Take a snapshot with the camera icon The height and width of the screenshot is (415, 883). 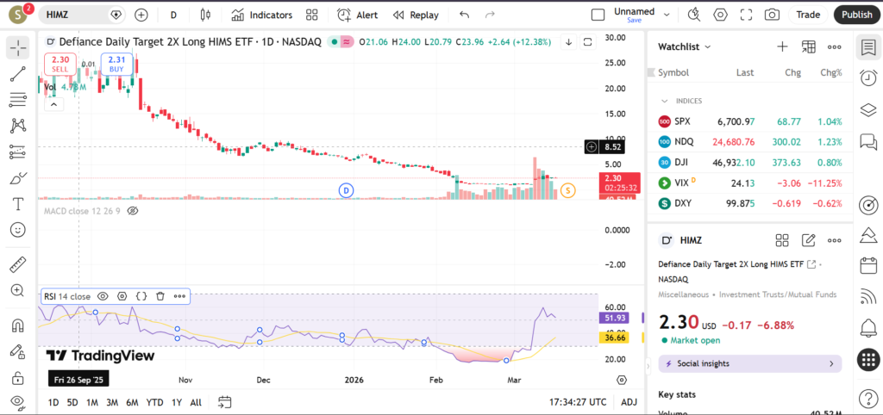coord(773,15)
